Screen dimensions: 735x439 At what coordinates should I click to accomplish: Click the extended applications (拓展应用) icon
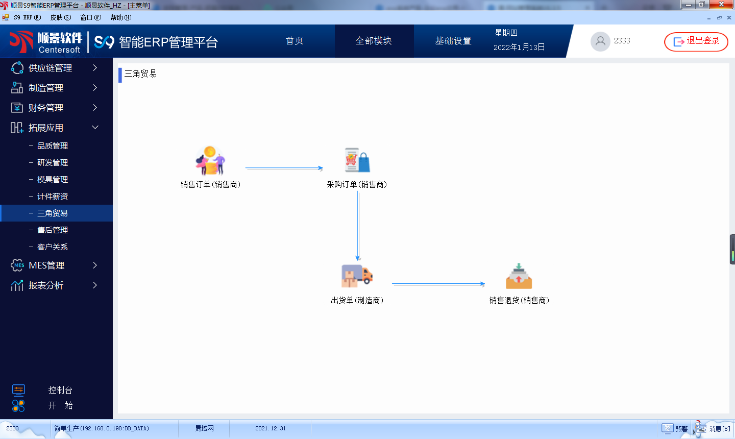pos(17,128)
